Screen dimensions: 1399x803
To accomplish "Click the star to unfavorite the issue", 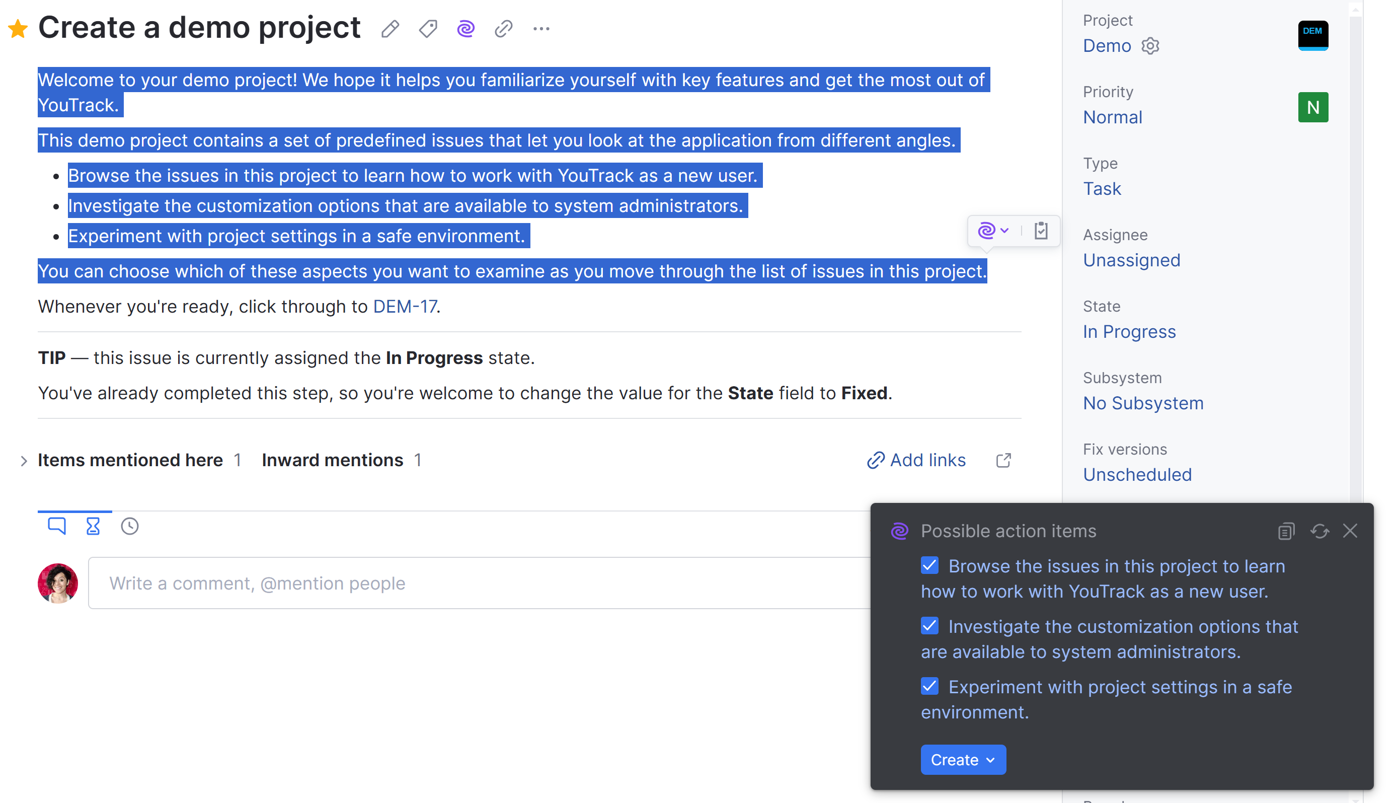I will tap(18, 29).
